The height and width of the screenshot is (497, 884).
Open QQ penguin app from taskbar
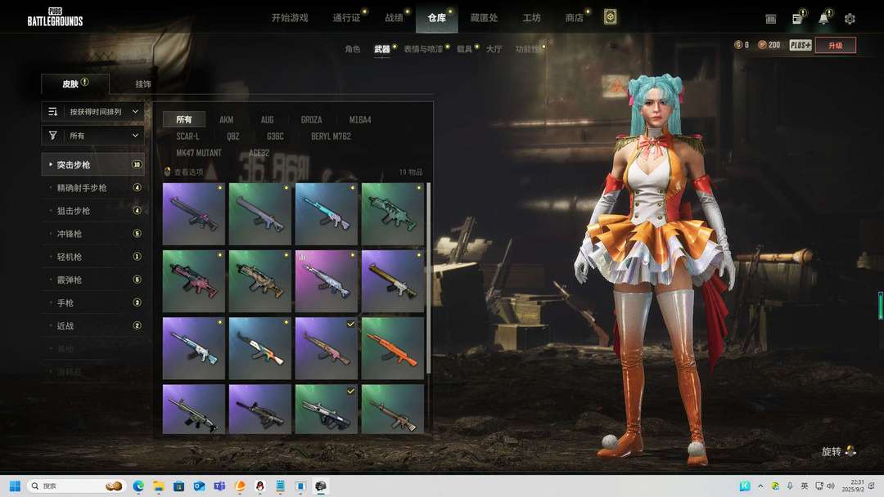tap(260, 486)
